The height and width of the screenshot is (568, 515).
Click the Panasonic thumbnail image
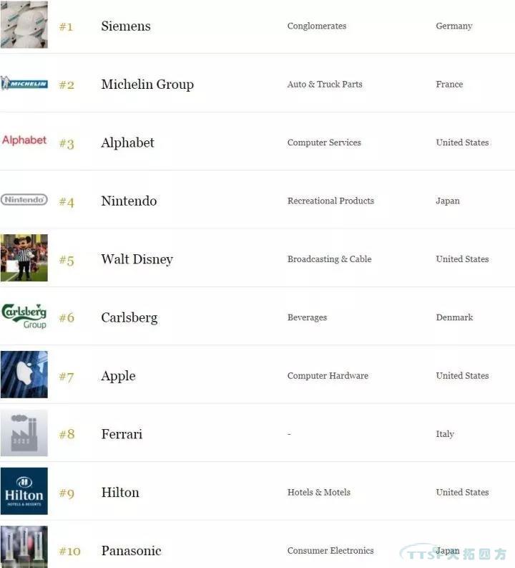24,547
